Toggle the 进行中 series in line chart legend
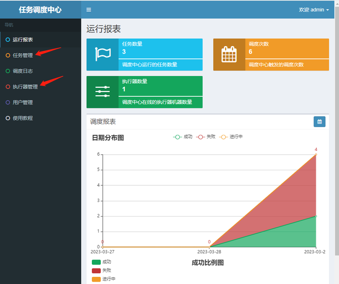This screenshot has height=284, width=339. click(x=231, y=137)
